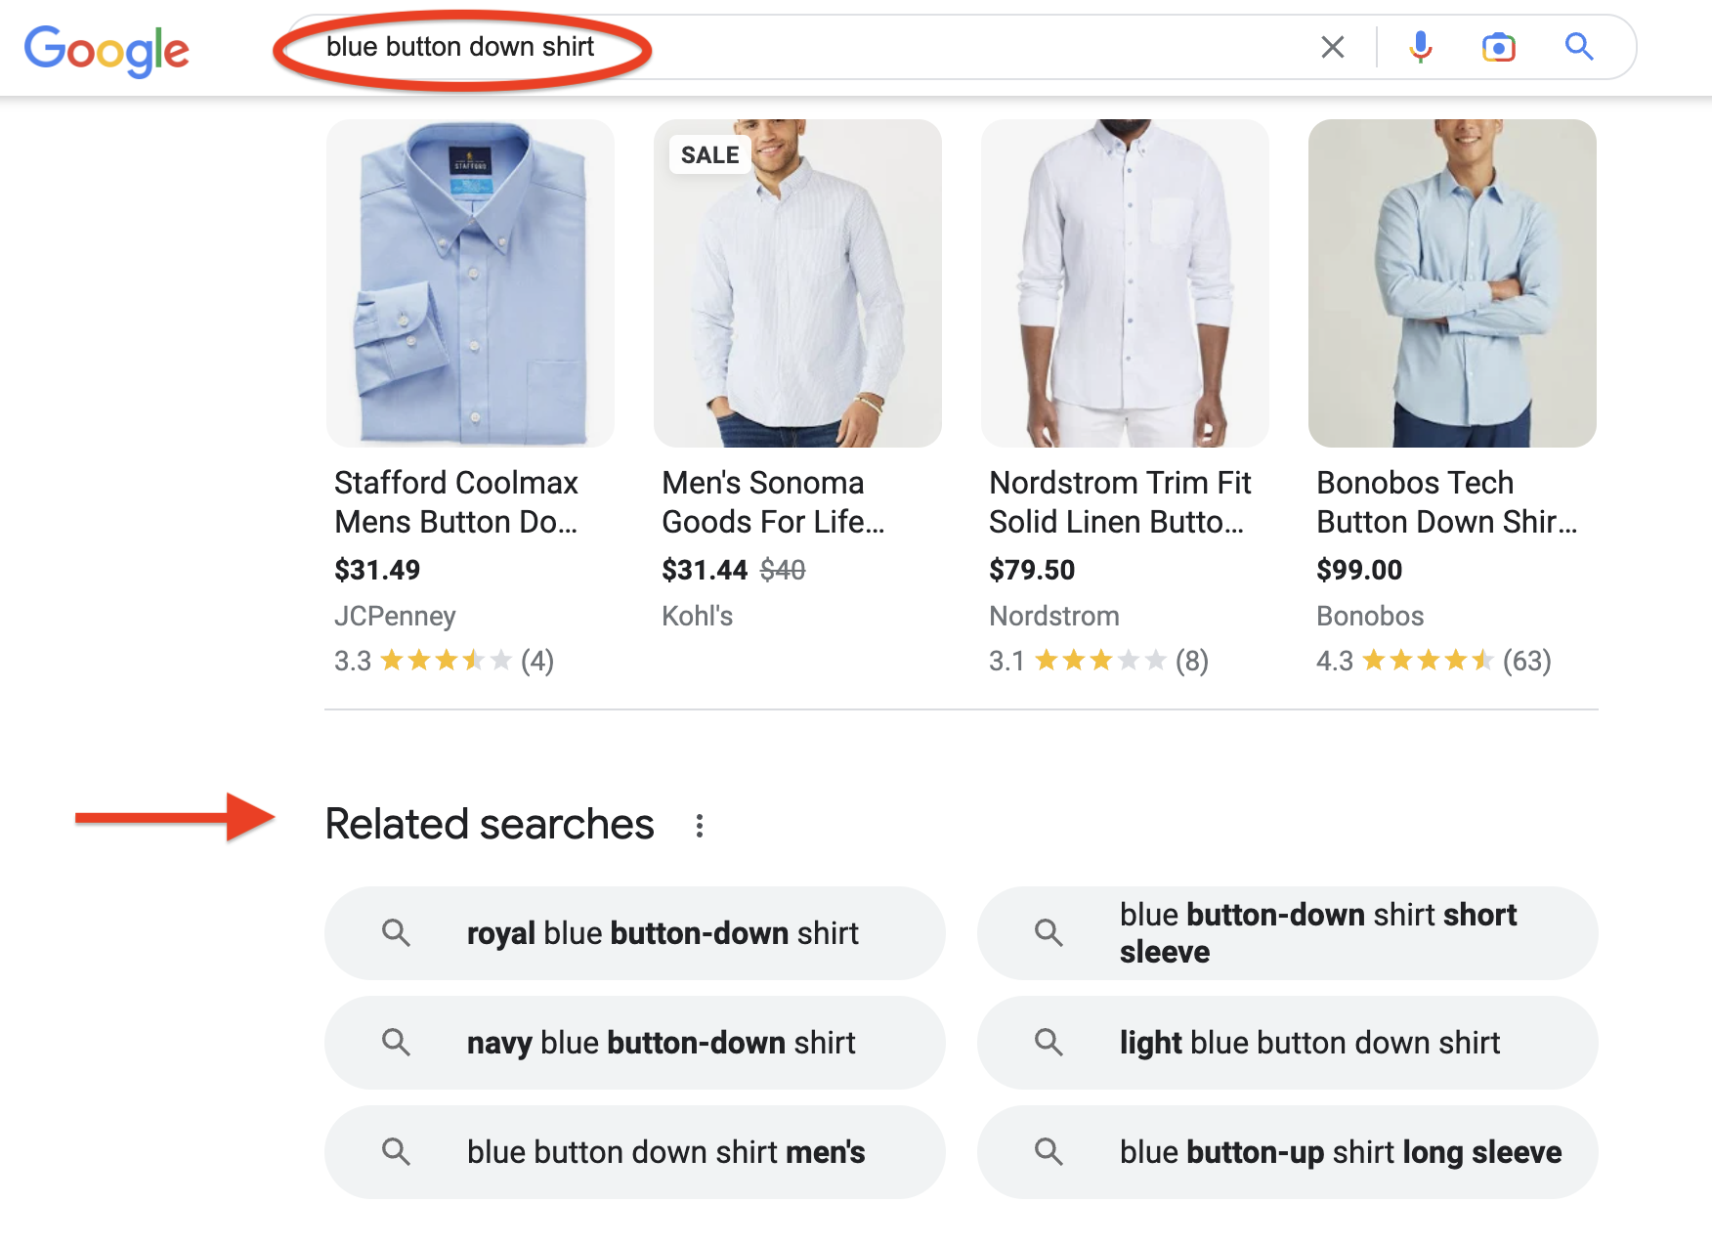Search royal blue button-down shirt

click(635, 933)
